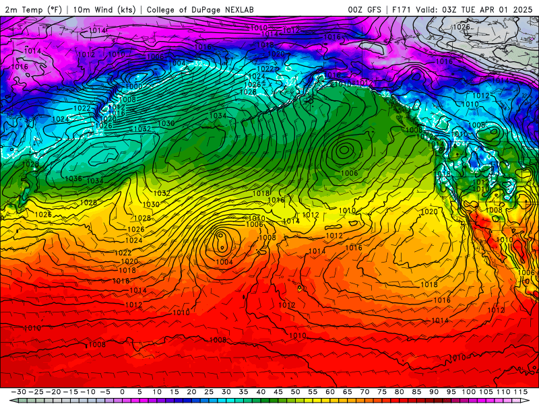Select the 85 value on the temperature scale
539x404 pixels.
pos(416,392)
